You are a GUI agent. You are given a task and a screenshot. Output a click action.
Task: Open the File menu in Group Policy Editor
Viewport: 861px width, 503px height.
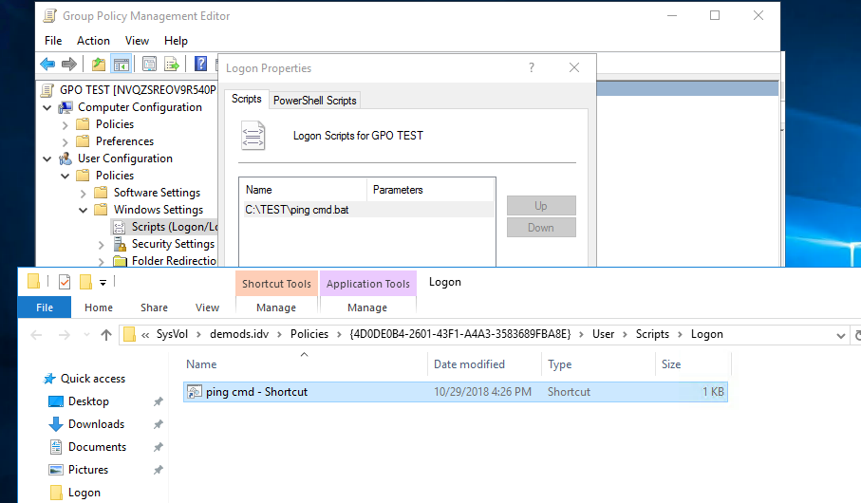click(x=53, y=41)
